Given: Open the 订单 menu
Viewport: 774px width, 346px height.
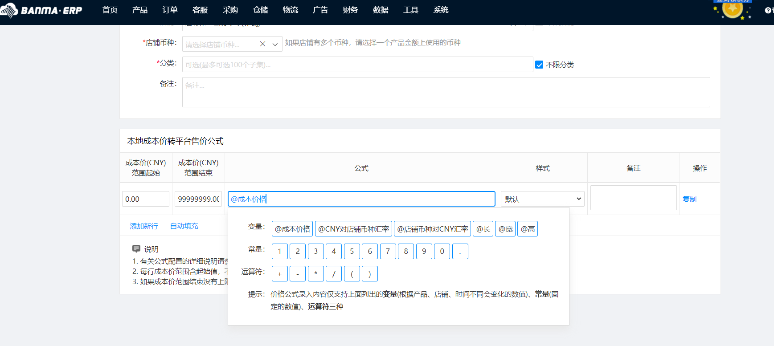Looking at the screenshot, I should [170, 10].
